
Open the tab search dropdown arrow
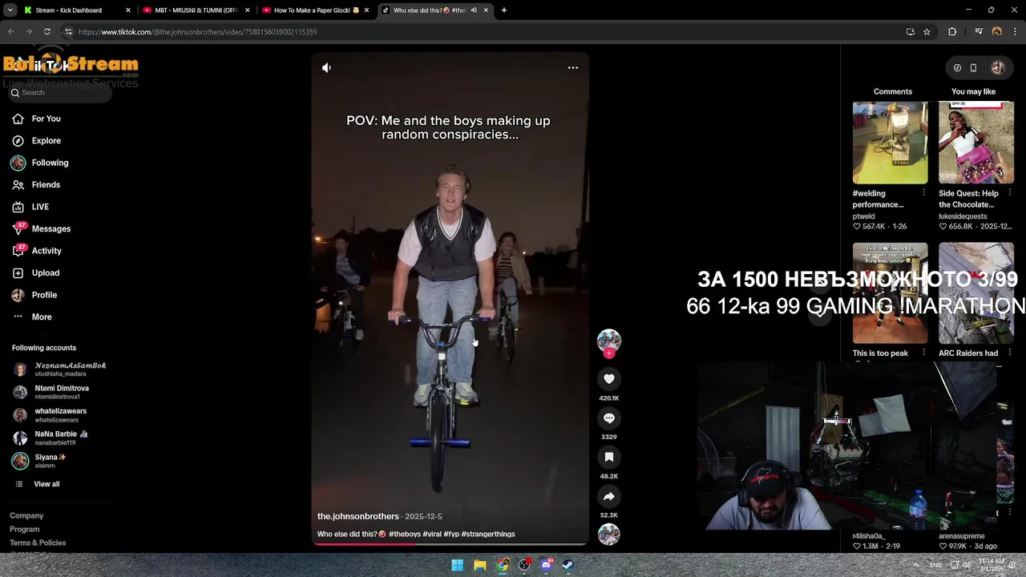pyautogui.click(x=10, y=10)
